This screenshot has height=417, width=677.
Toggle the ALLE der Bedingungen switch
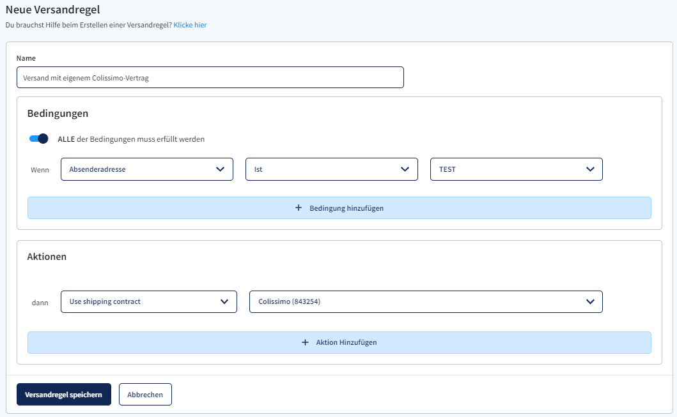[x=38, y=139]
